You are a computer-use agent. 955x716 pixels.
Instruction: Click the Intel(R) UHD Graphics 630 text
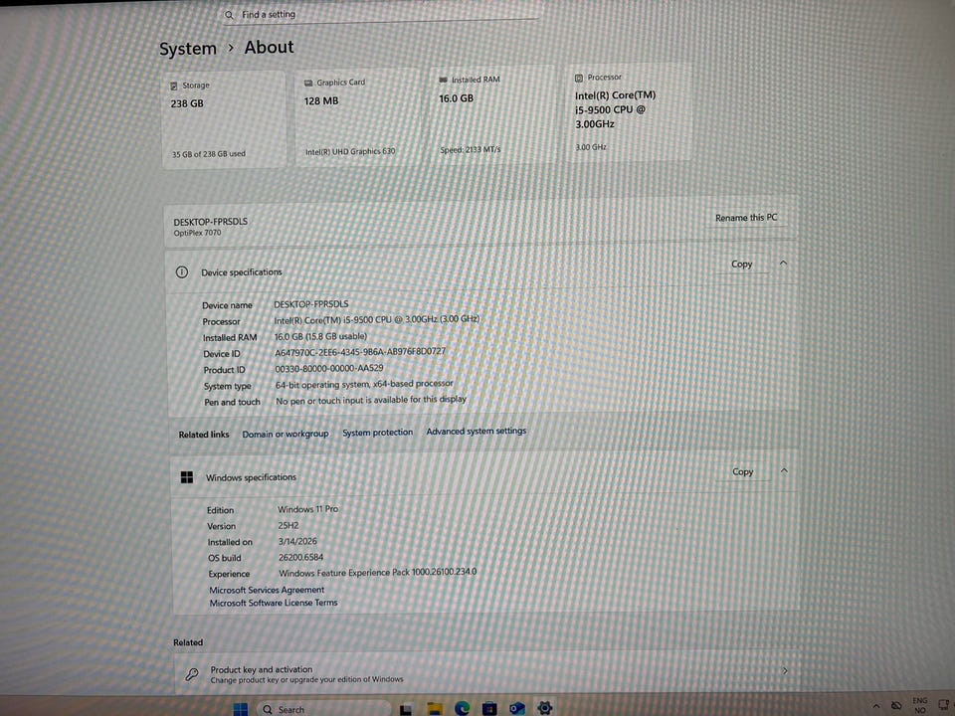(350, 151)
